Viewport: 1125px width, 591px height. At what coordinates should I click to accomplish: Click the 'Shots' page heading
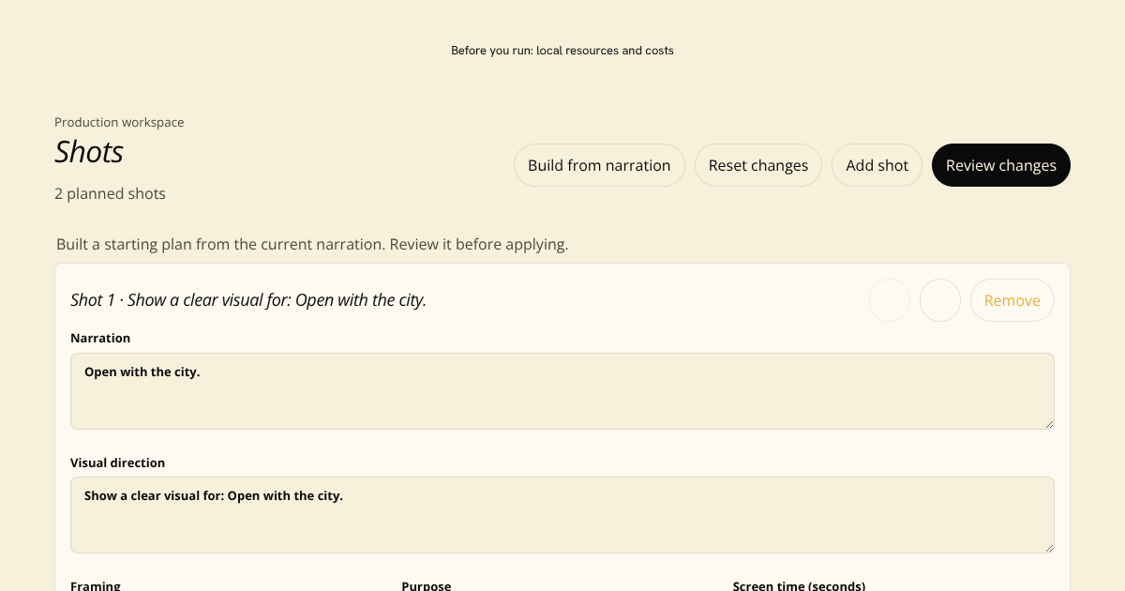tap(89, 152)
